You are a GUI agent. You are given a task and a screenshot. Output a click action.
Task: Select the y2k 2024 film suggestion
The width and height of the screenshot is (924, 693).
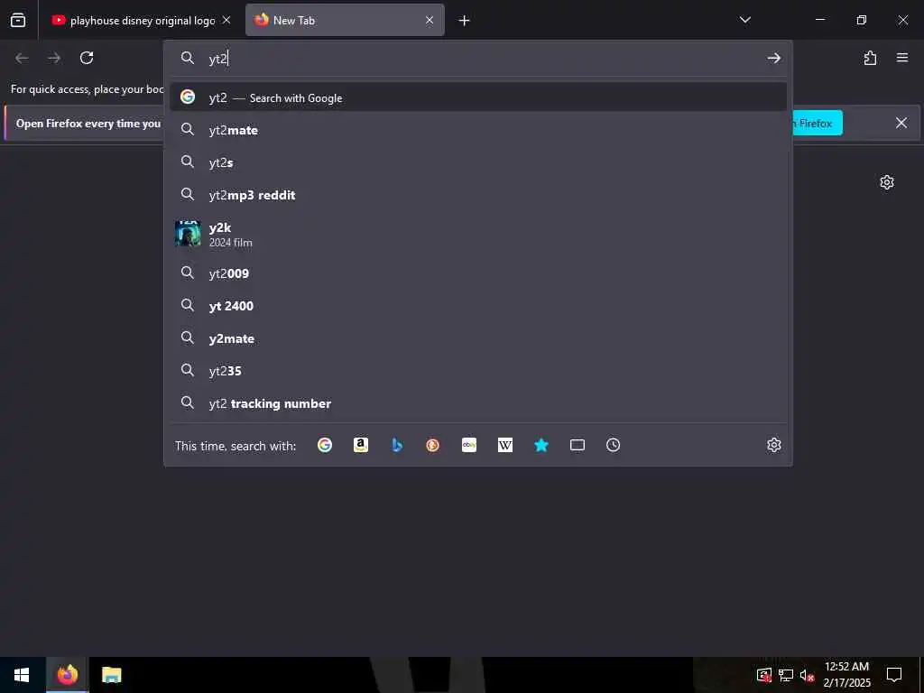(478, 234)
